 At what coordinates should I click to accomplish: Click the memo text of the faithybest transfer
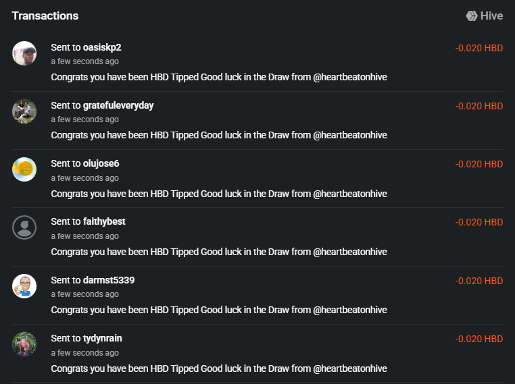219,252
